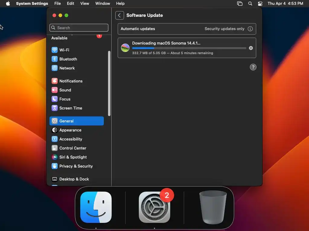This screenshot has width=309, height=231.
Task: Open the System Settings menu
Action: click(x=32, y=4)
